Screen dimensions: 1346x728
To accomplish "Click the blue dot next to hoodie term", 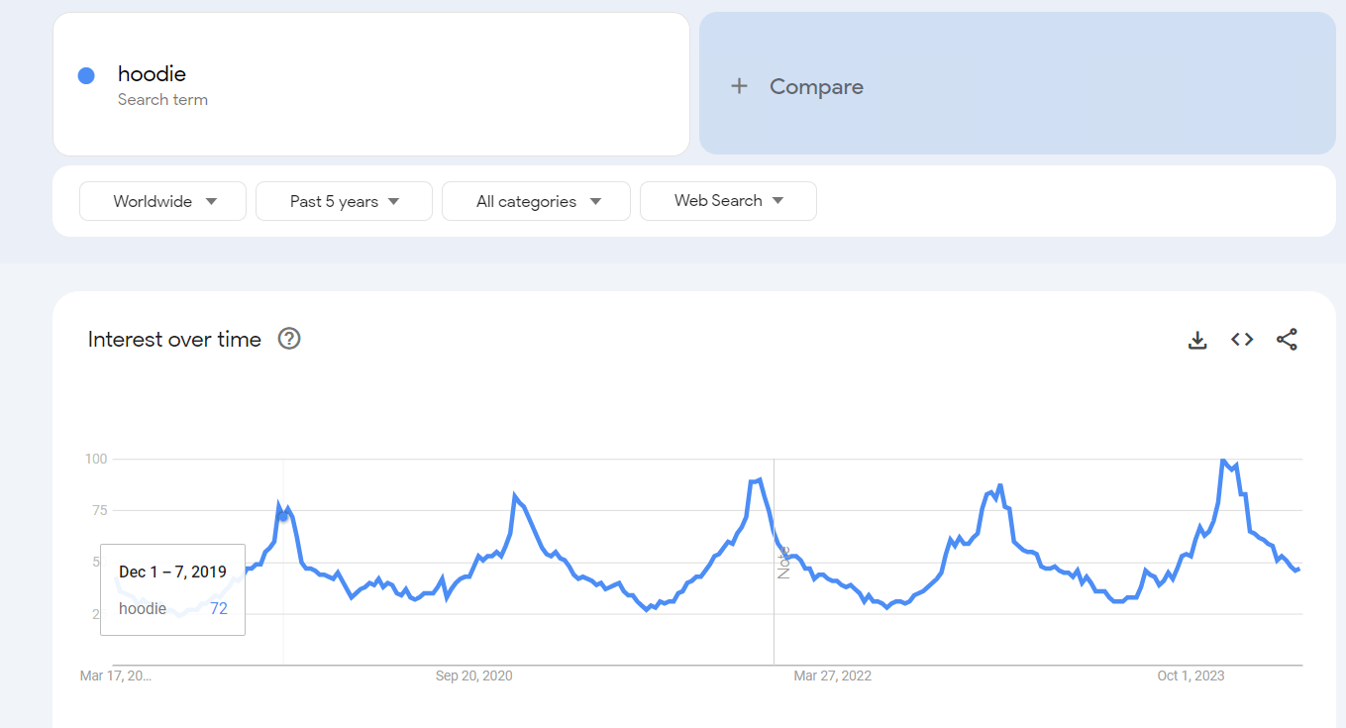I will point(86,75).
